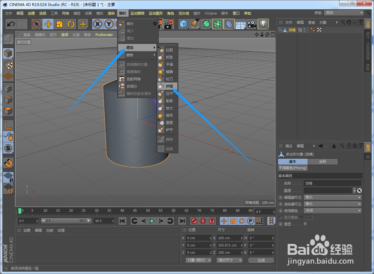Screen dimensions: 374x274
Task: Open the Deformer objects icon
Action: pos(229,24)
